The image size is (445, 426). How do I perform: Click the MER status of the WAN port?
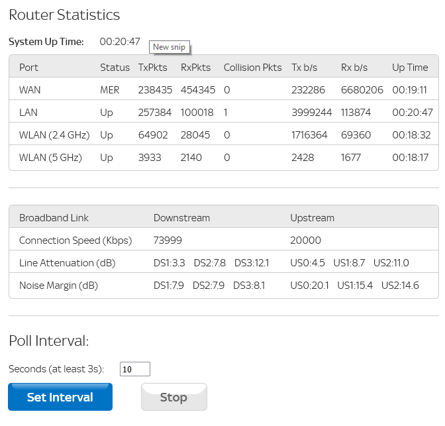(x=110, y=90)
